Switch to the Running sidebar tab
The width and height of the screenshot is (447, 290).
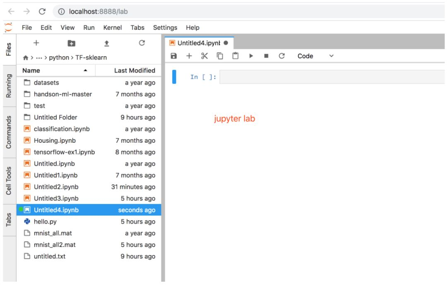pyautogui.click(x=9, y=86)
